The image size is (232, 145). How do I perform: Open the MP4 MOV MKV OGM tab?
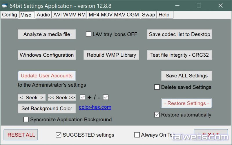[x=114, y=15]
